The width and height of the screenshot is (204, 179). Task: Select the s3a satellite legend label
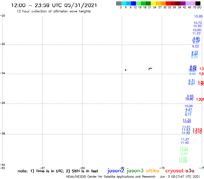pos(190,171)
